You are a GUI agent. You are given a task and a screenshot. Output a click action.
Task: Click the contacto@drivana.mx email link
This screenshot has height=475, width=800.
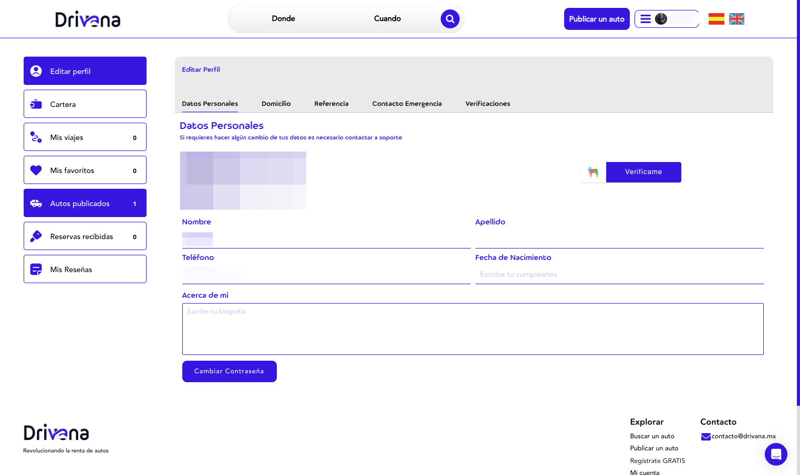tap(744, 436)
